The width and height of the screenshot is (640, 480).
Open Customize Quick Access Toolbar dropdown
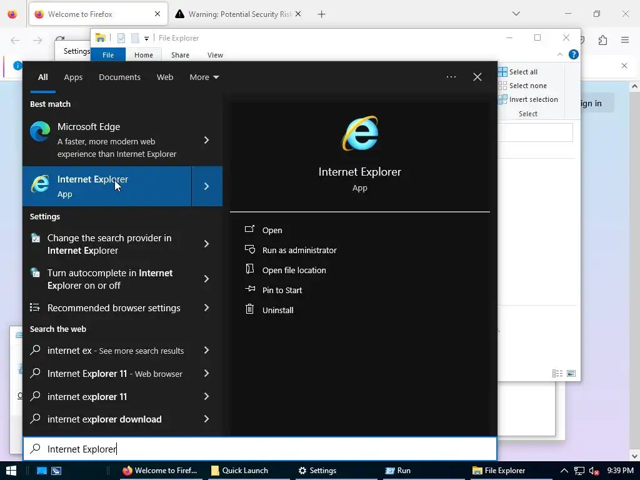point(146,39)
